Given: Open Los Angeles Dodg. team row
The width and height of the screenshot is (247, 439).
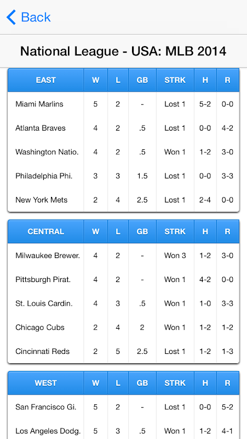Looking at the screenshot, I should 124,431.
